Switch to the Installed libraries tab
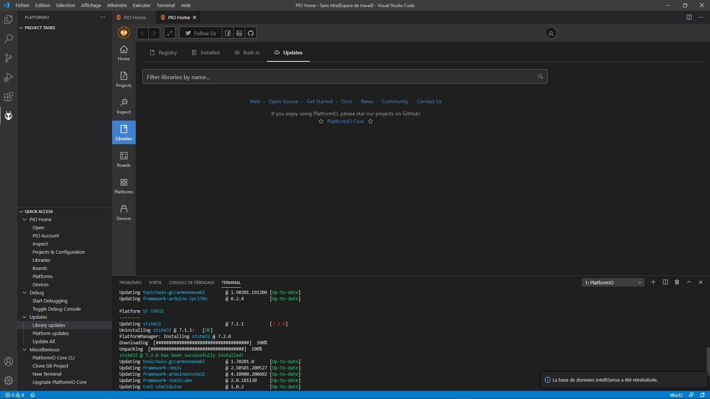The width and height of the screenshot is (710, 399). coord(206,53)
